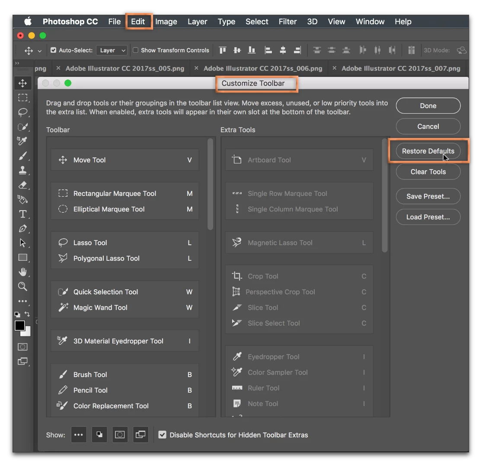Toggle Show three-dots extras button
The image size is (482, 467).
coord(78,435)
